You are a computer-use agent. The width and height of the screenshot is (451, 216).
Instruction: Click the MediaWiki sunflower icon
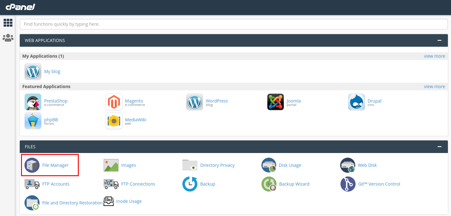point(114,121)
